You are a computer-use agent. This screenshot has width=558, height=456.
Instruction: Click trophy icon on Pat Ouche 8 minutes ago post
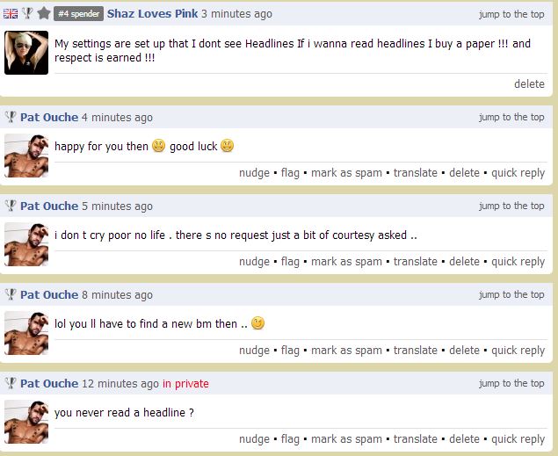[11, 294]
